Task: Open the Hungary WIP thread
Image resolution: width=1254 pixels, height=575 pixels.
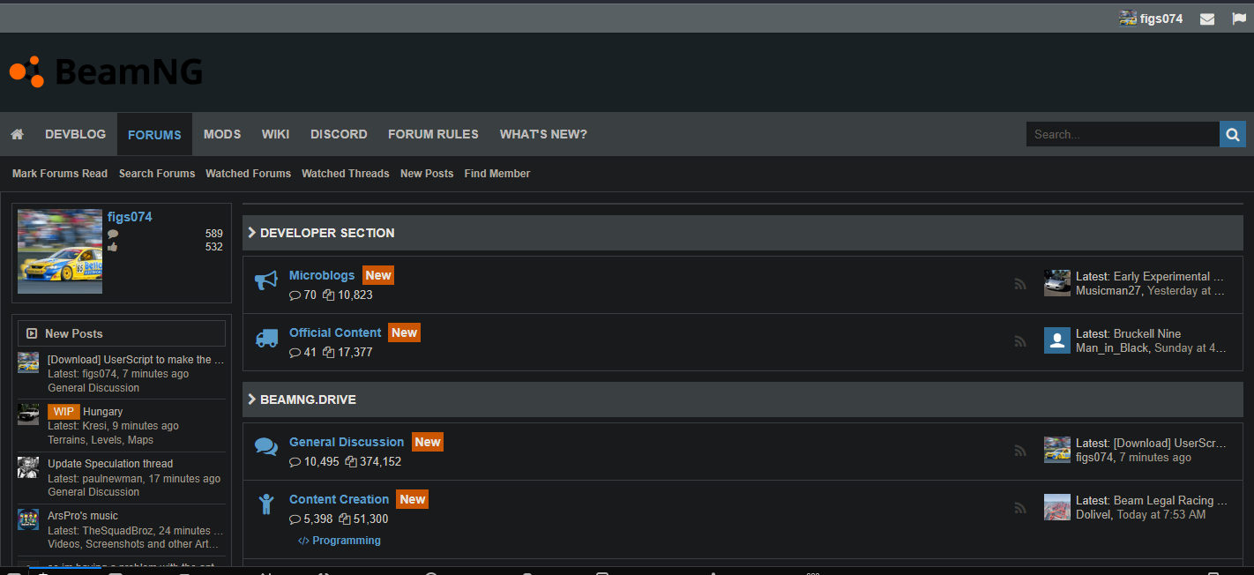Action: coord(102,412)
